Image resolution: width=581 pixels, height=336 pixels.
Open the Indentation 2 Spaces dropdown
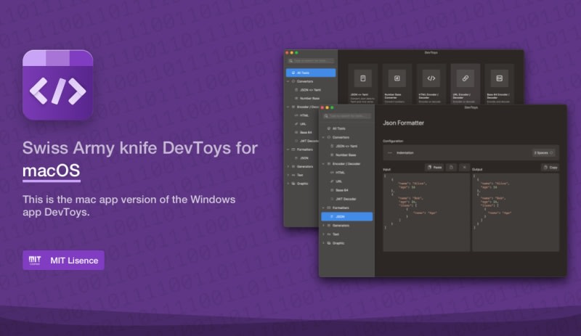point(543,152)
